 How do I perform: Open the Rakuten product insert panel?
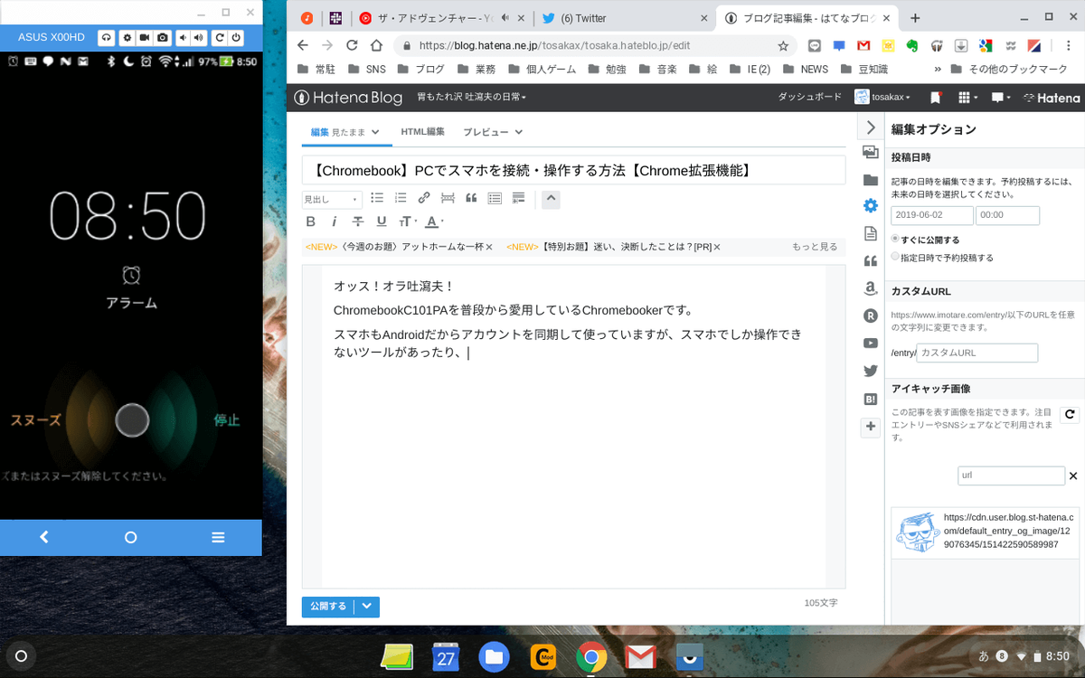(870, 315)
